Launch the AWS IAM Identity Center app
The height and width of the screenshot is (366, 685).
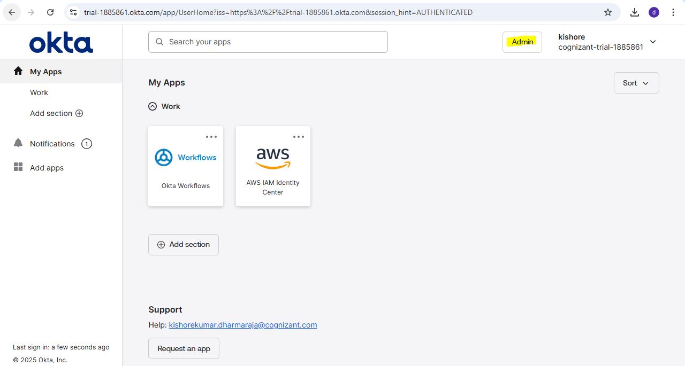click(273, 166)
